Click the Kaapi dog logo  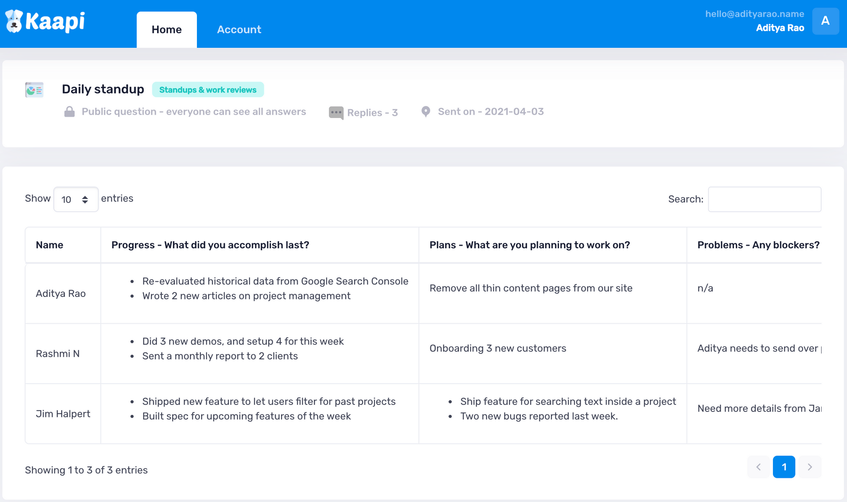[x=14, y=21]
